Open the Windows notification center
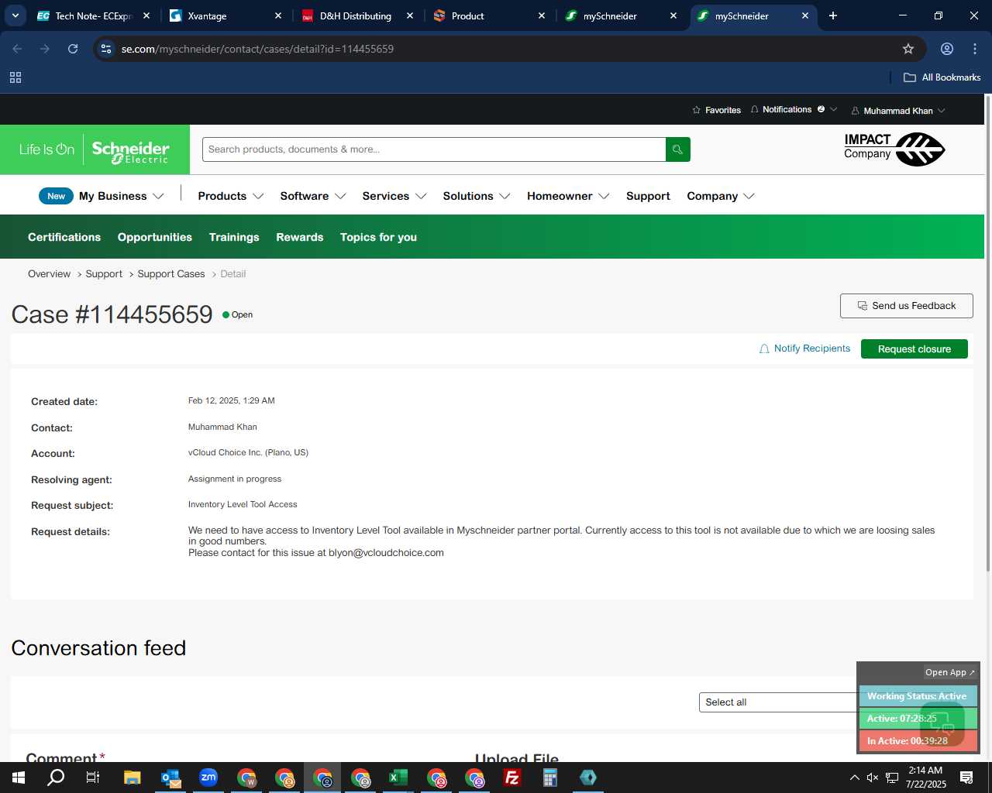 (x=966, y=778)
